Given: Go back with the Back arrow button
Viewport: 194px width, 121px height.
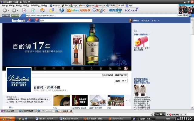Looking at the screenshot, I should click(5, 10).
